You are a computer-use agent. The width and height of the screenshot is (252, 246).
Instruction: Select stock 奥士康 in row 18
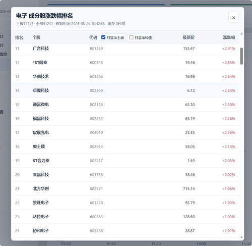click(39, 146)
